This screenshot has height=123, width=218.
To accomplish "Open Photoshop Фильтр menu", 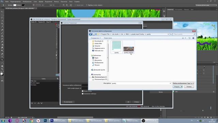I will pos(56,1).
